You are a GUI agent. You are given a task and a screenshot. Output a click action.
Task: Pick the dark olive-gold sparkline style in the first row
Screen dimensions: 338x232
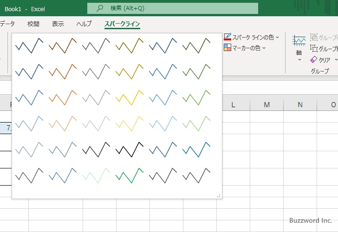coord(130,45)
